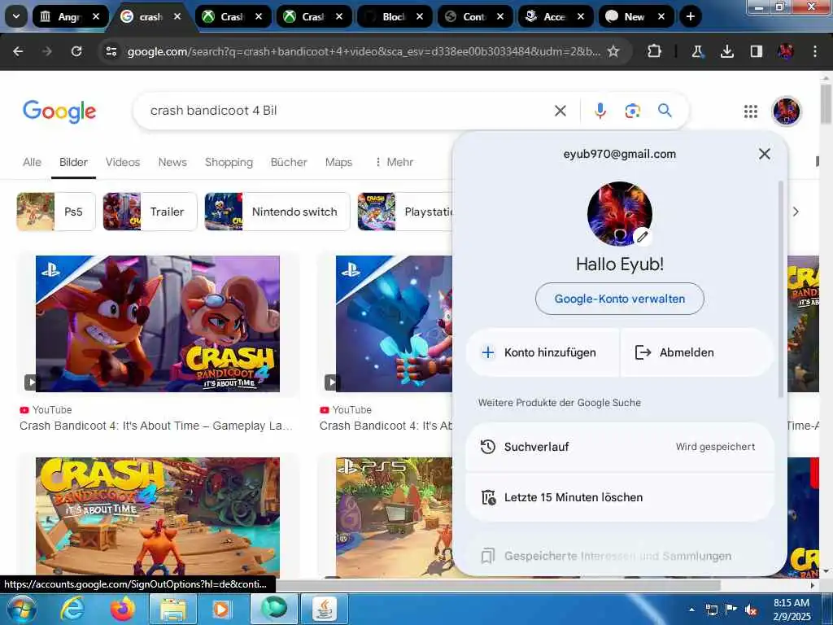Click the magnifier search button

[x=665, y=111]
